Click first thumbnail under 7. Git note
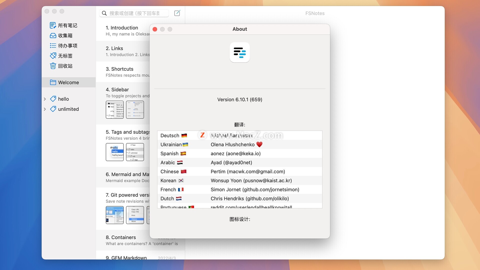 pos(115,215)
